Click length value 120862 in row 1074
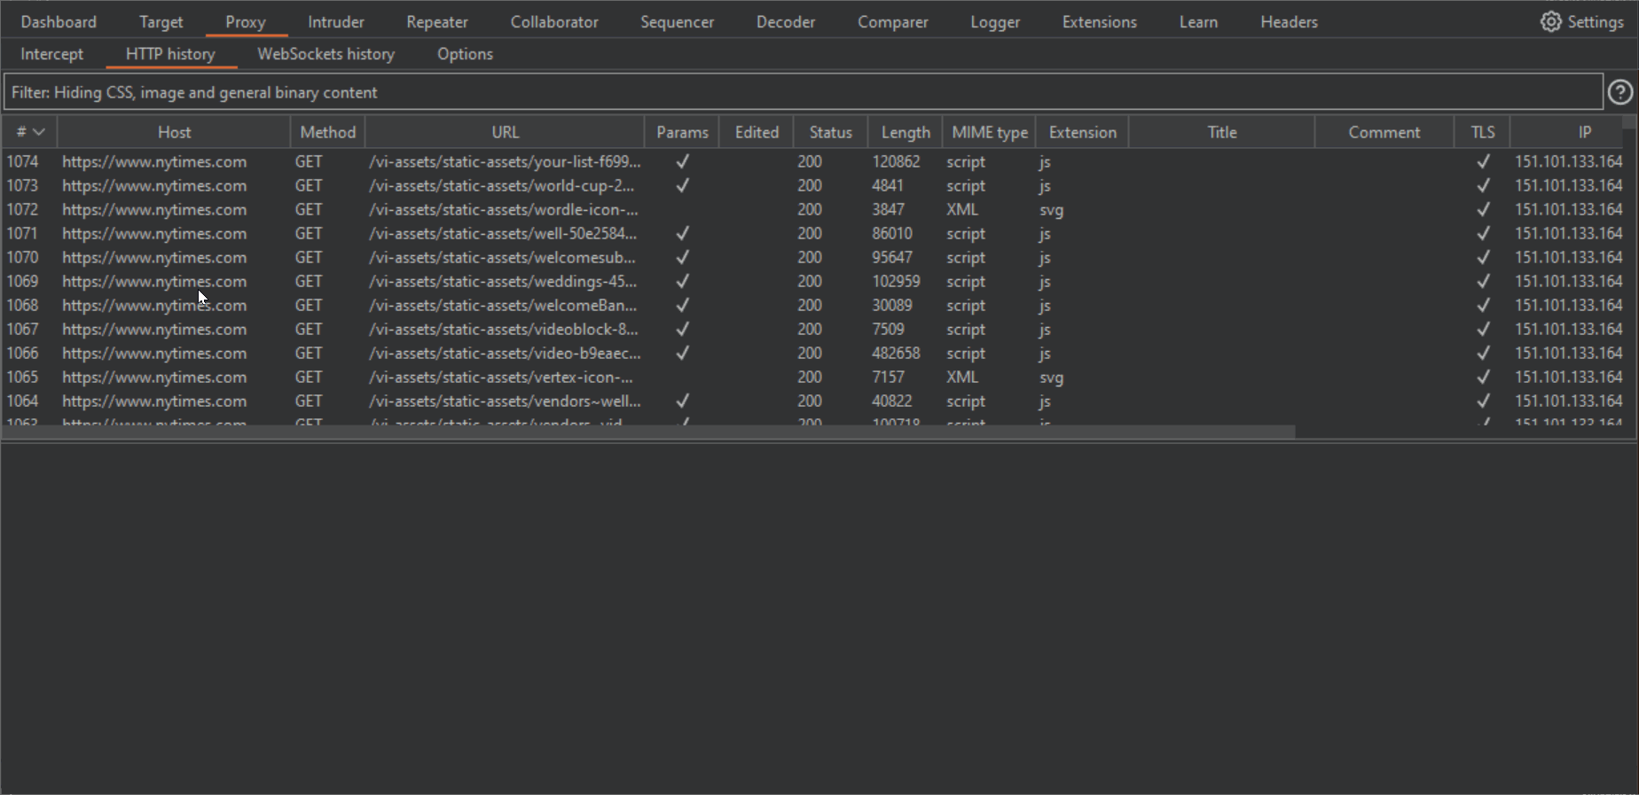This screenshot has width=1639, height=795. 896,161
